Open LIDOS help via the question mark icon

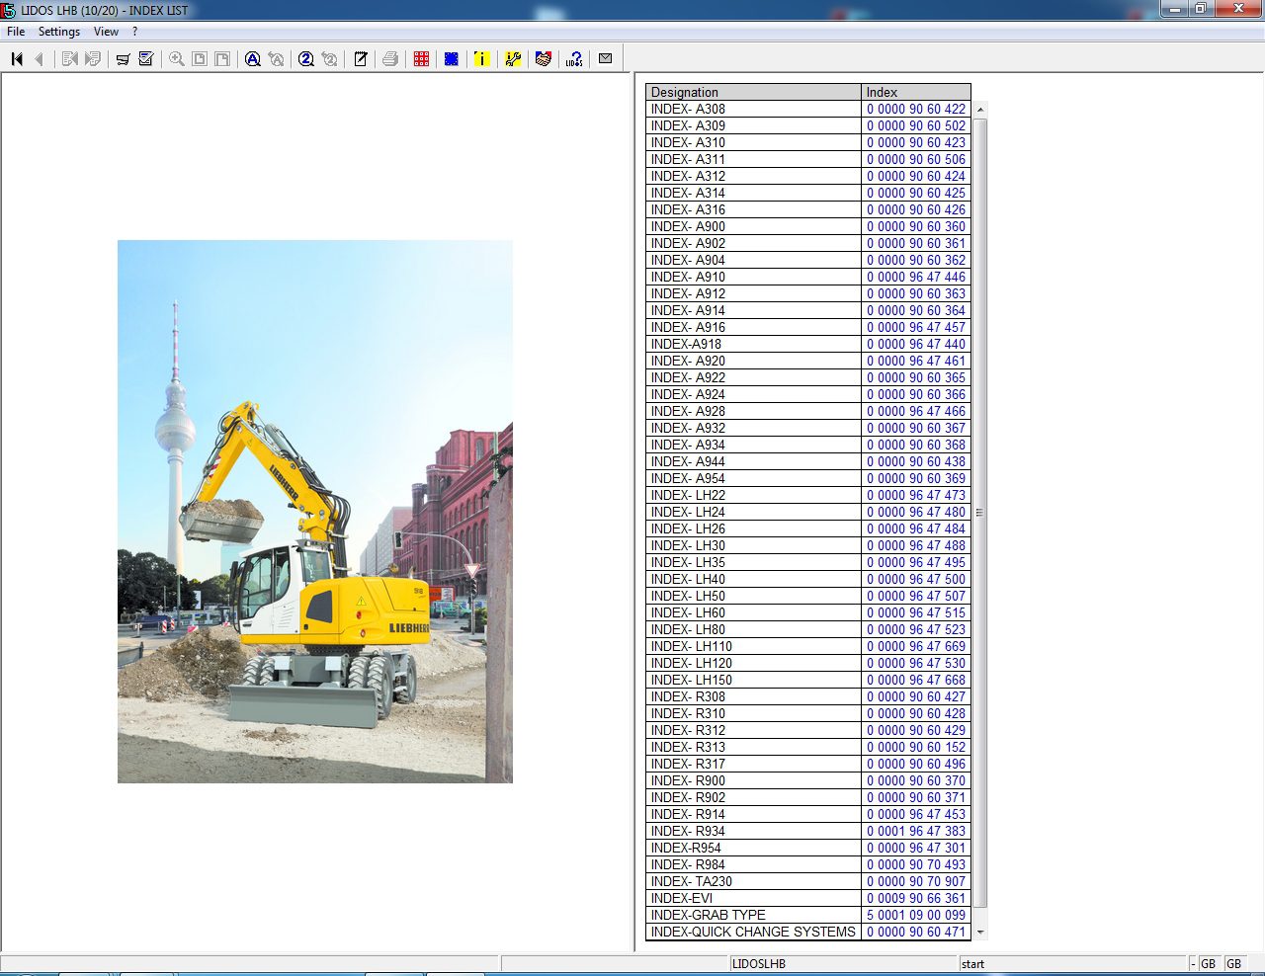click(574, 58)
